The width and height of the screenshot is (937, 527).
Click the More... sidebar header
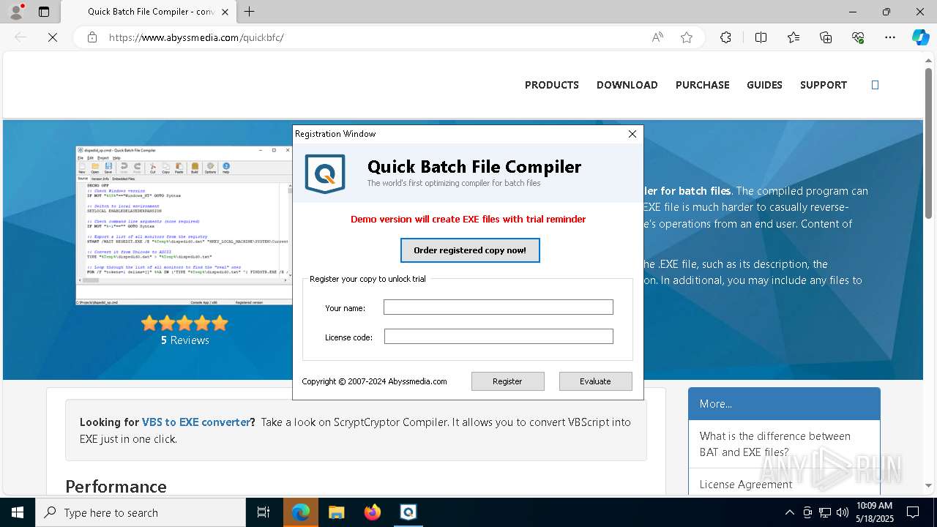[784, 404]
